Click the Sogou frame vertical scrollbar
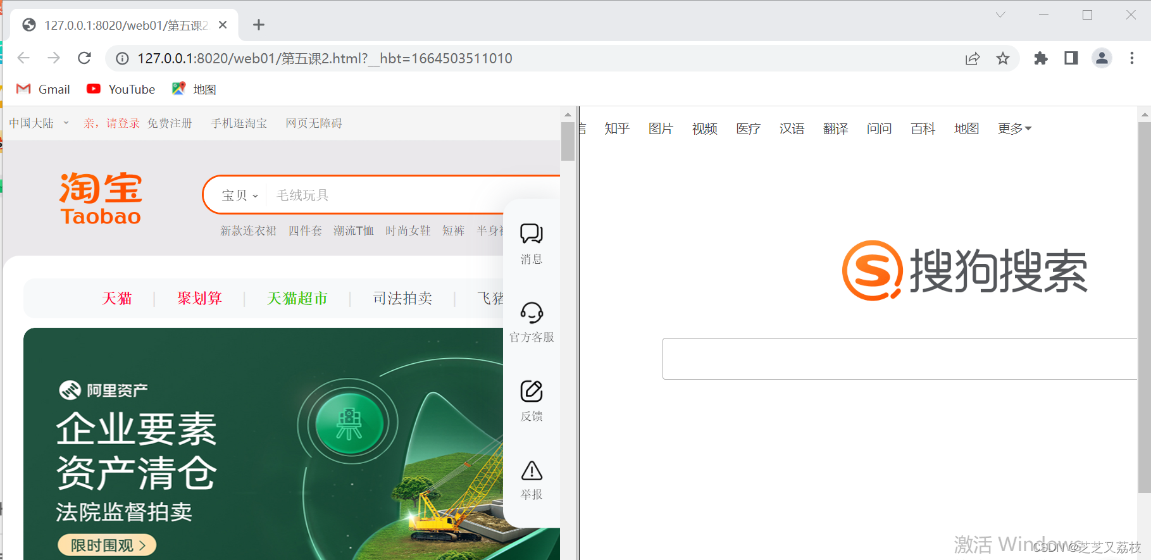 click(1144, 307)
